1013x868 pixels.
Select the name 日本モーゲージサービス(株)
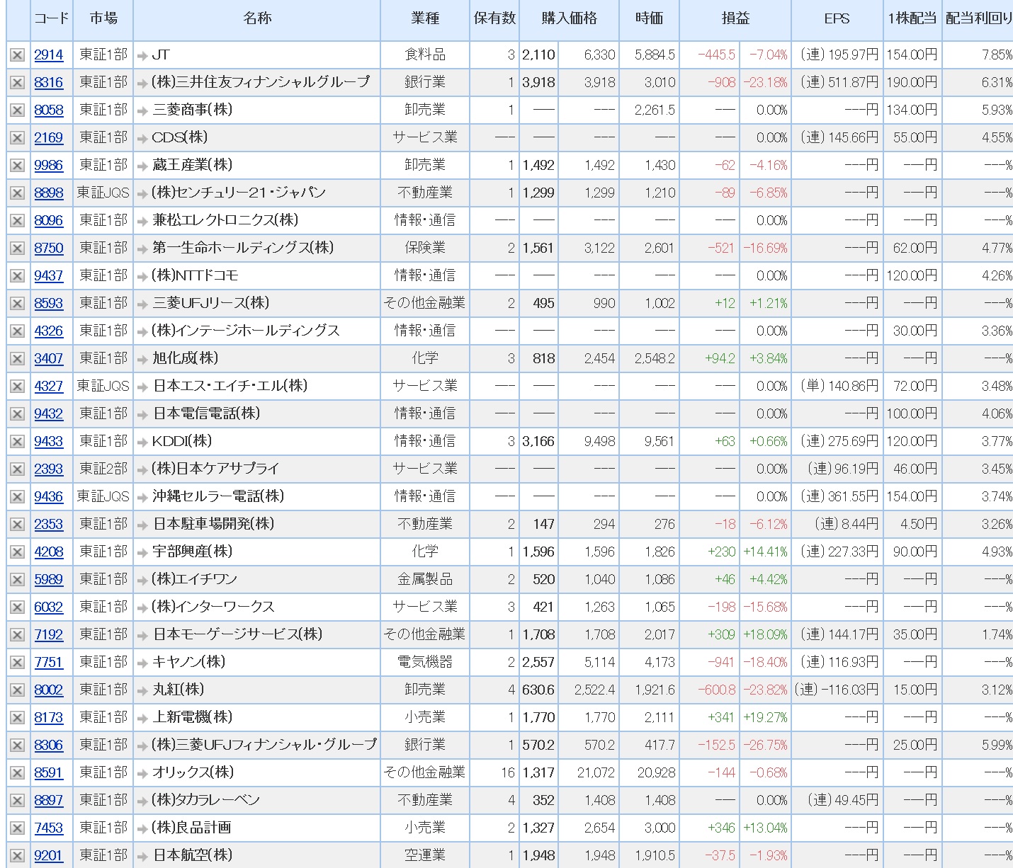pos(238,634)
